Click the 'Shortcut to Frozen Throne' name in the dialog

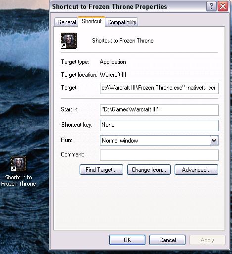123,41
